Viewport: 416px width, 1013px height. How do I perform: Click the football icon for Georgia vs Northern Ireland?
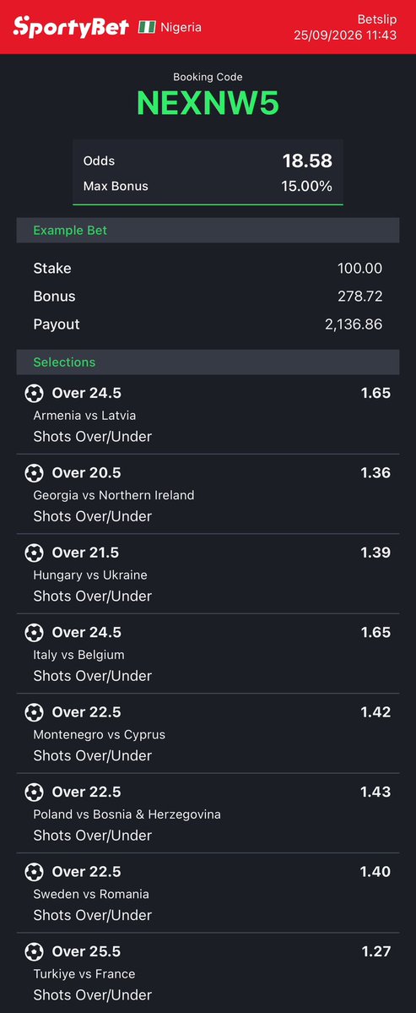pyautogui.click(x=35, y=473)
